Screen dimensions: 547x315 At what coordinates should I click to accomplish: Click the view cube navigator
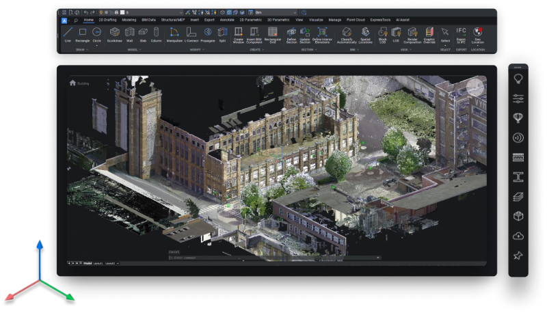pos(475,87)
